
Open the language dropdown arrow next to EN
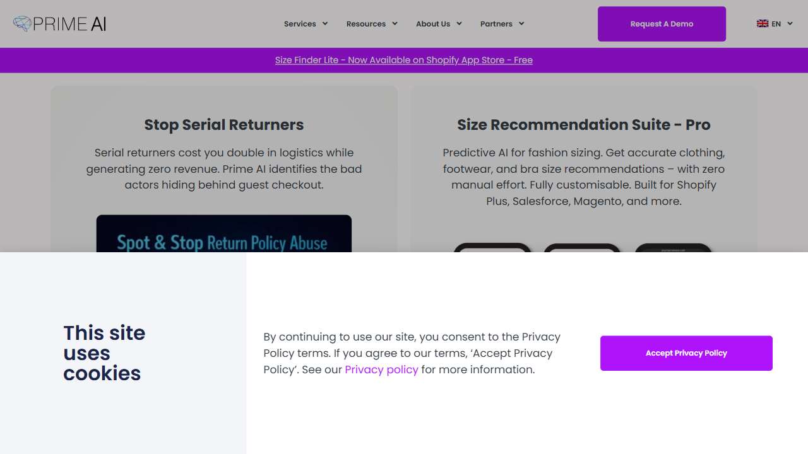(x=790, y=24)
